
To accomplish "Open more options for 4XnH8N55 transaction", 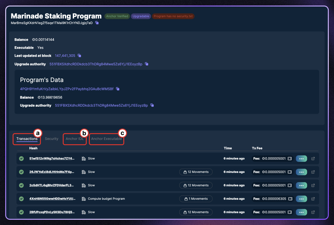I will pyautogui.click(x=301, y=199).
